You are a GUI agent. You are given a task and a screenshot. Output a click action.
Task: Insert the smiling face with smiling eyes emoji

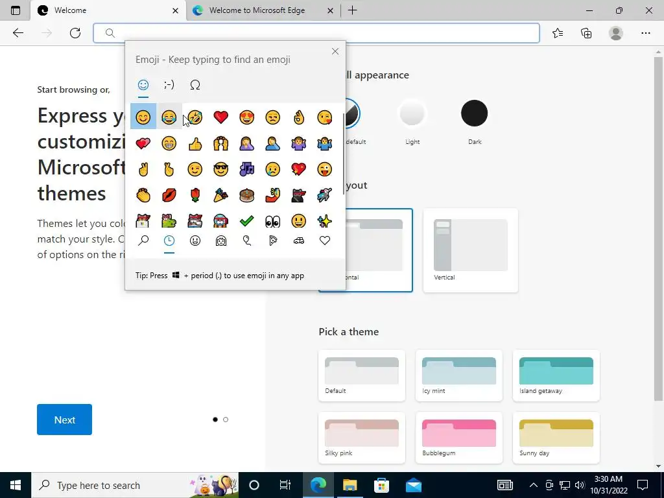(143, 117)
